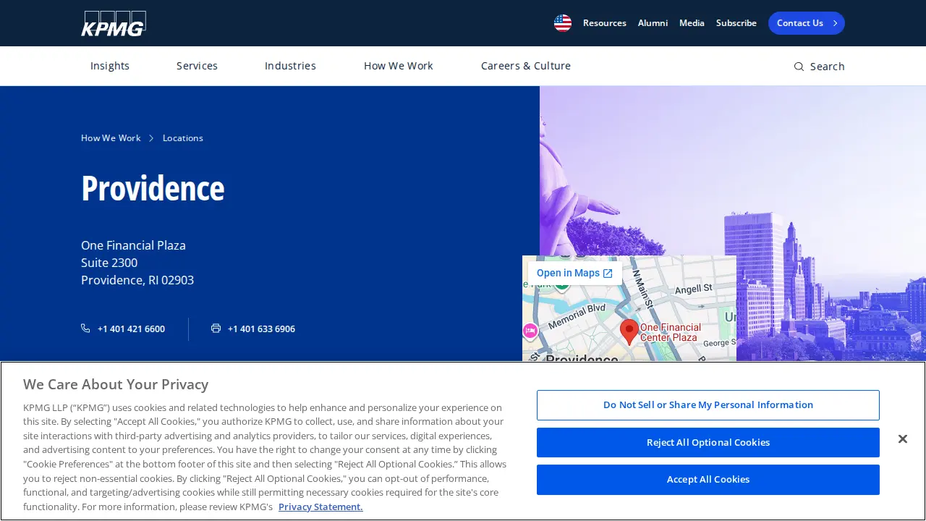Click Do Not Sell or Share My Personal Information

point(708,405)
